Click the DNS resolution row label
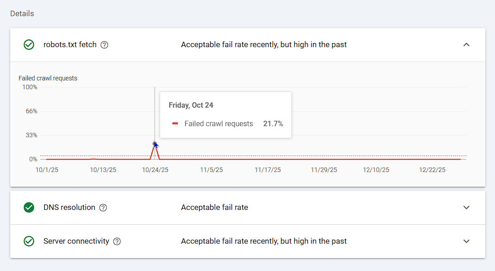This screenshot has height=271, width=495. 69,208
